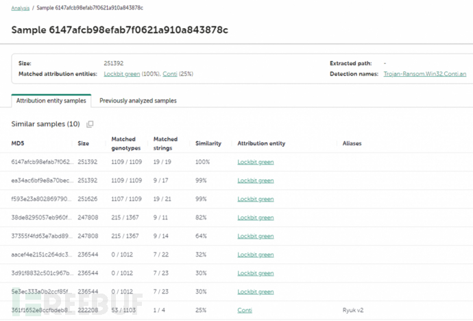Switch to Attribution entity samples tab
This screenshot has width=473, height=321.
[51, 101]
